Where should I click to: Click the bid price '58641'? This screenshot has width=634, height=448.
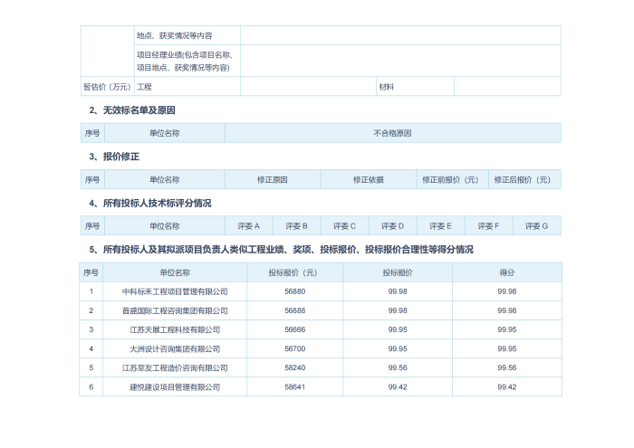(294, 387)
